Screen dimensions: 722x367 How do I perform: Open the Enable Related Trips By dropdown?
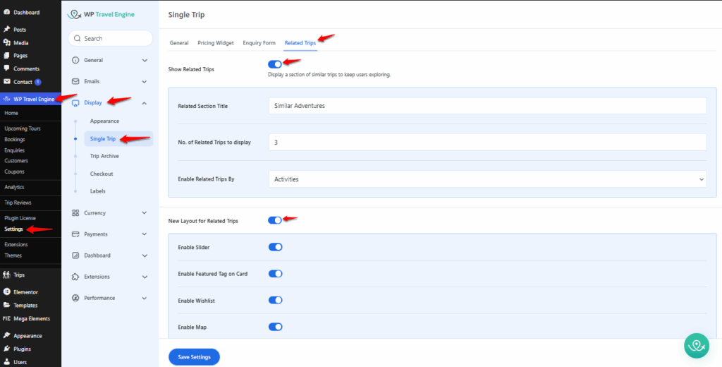click(x=487, y=179)
